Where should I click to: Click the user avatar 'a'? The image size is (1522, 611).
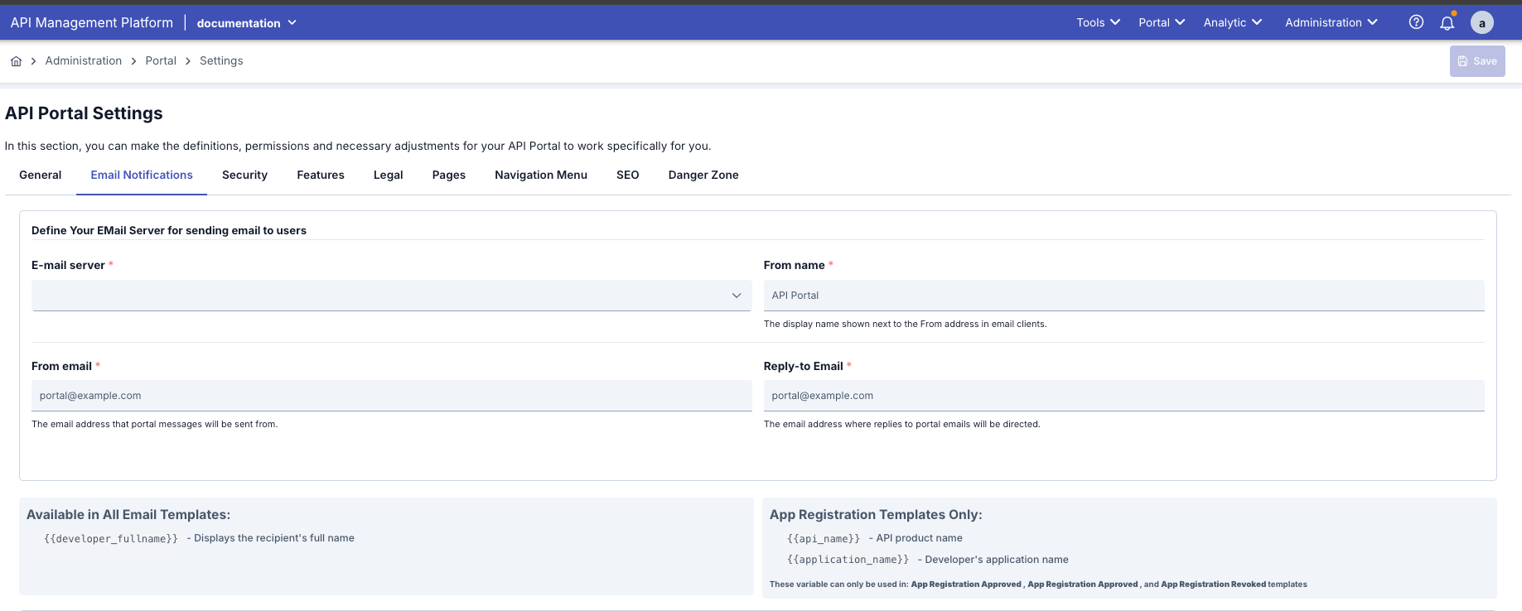click(1482, 22)
